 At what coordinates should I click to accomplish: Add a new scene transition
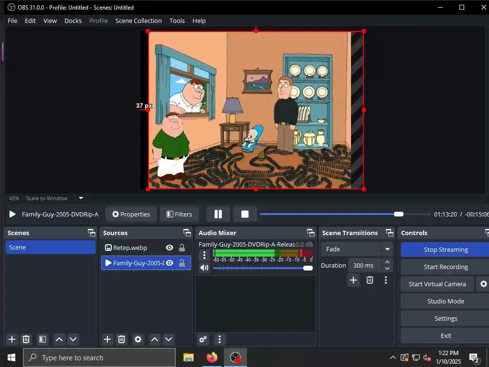point(353,280)
